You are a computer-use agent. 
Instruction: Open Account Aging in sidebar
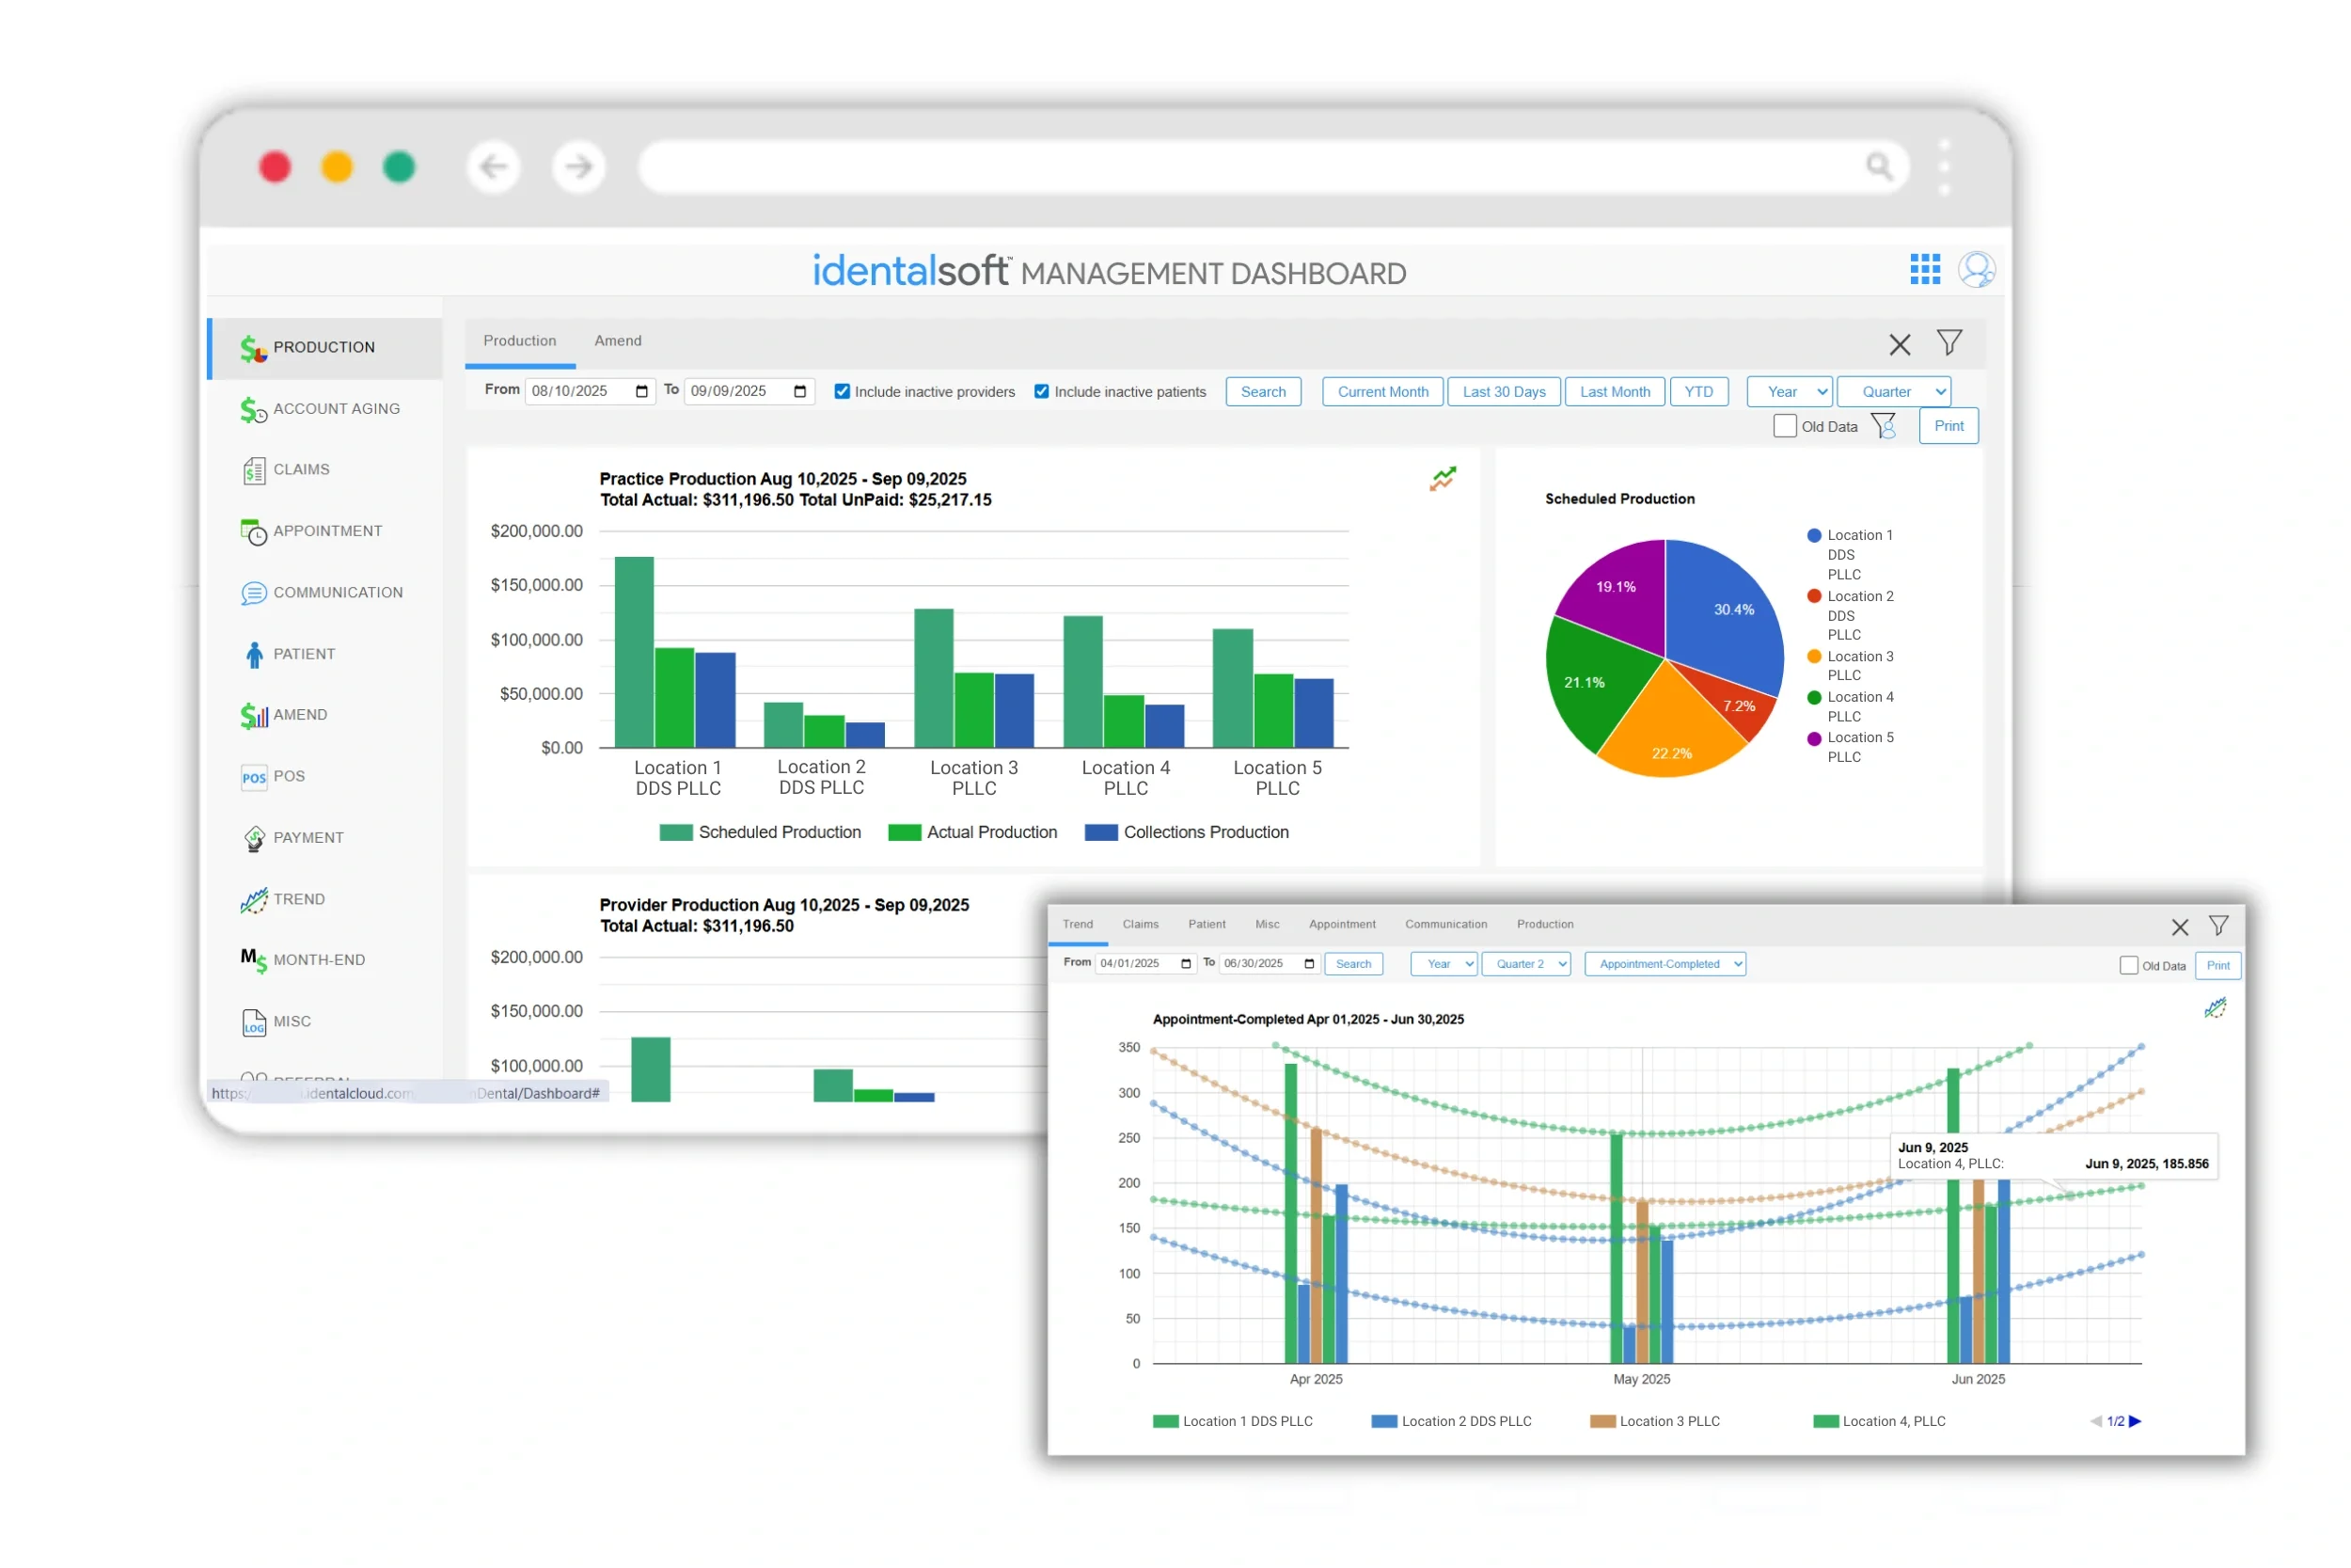[x=336, y=409]
